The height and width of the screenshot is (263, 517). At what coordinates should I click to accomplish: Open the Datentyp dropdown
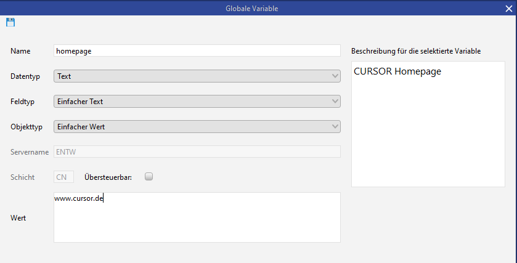coord(197,76)
